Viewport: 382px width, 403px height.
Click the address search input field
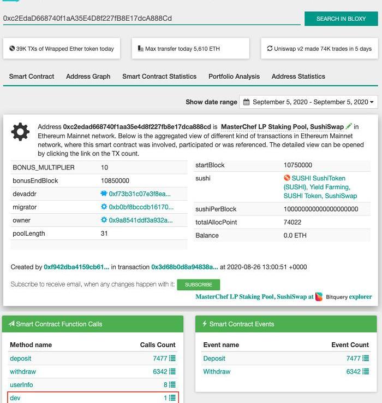[151, 19]
